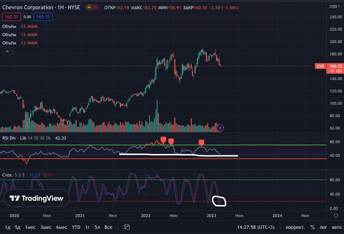
Task: Select the 1г time range
Action: [87, 227]
